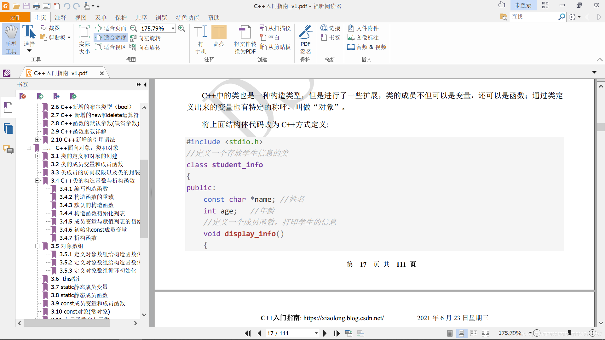Click the zoom in magnifier icon

pyautogui.click(x=181, y=28)
